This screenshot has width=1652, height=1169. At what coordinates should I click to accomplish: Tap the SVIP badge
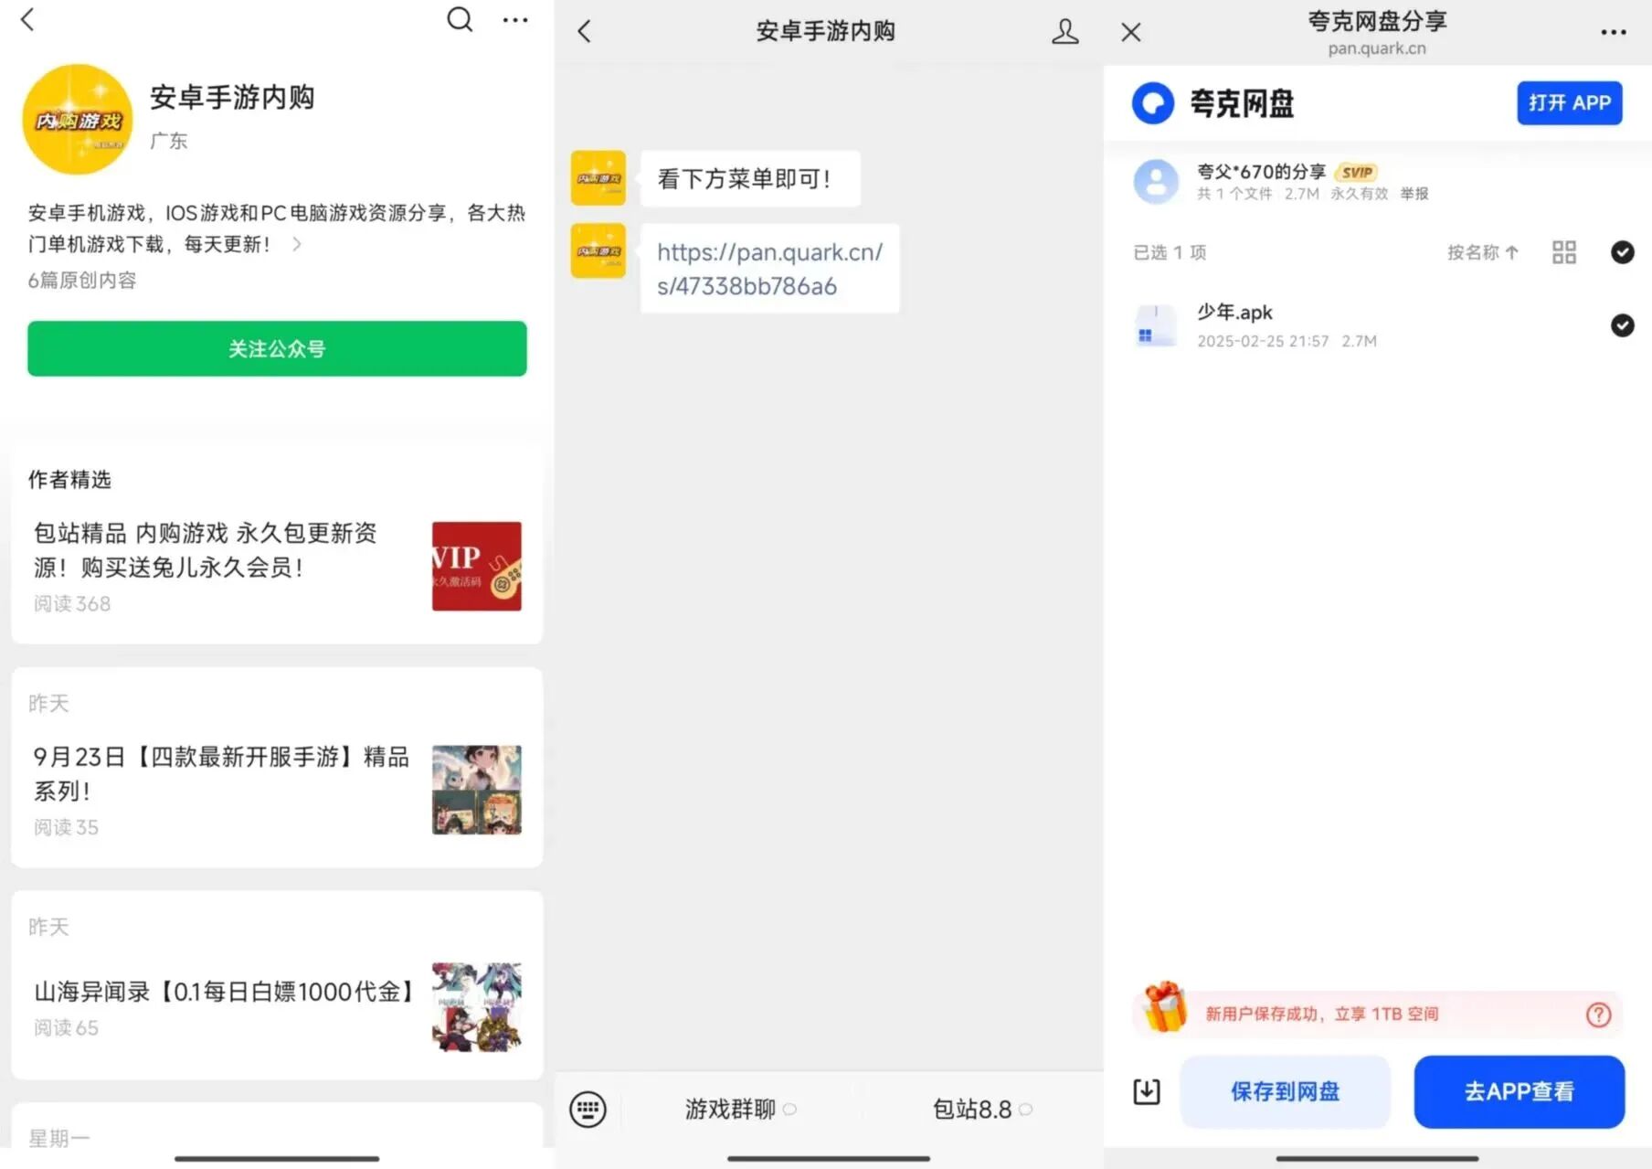(x=1357, y=172)
